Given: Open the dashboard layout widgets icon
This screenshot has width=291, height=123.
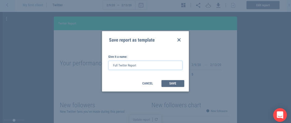Looking at the screenshot, I should click(183, 5).
